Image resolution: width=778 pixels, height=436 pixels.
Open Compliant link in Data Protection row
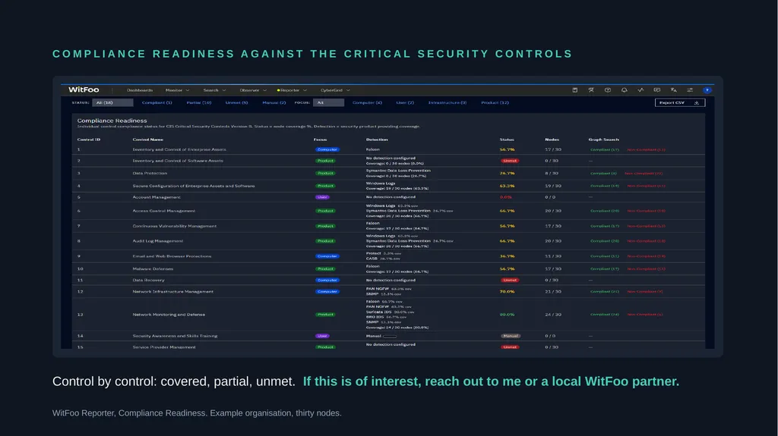603,174
